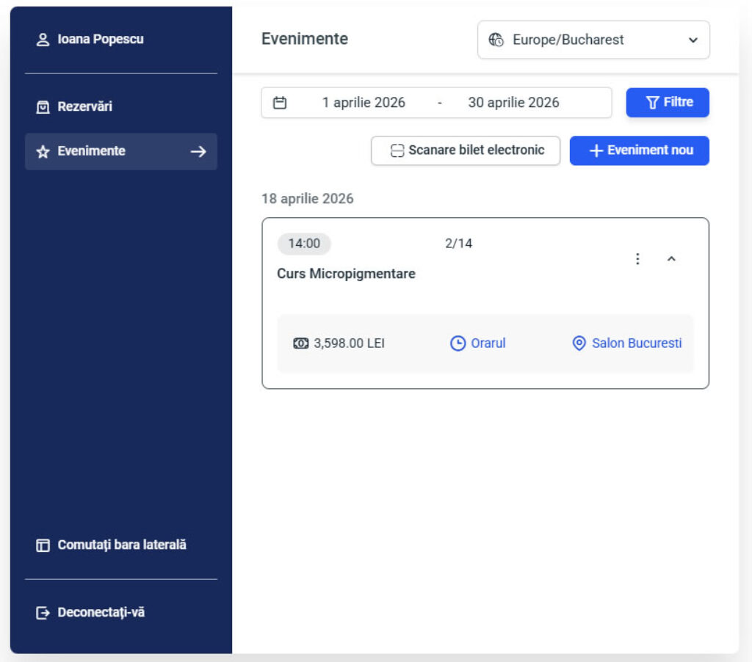The width and height of the screenshot is (752, 662).
Task: Click the user icon next to Ioana Popescu
Action: coord(43,39)
